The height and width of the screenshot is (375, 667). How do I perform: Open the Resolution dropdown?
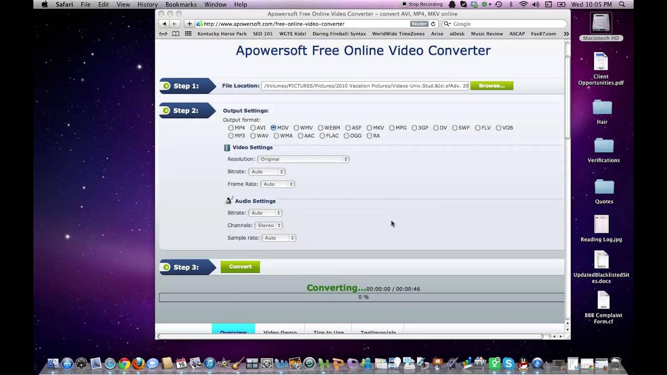coord(303,159)
